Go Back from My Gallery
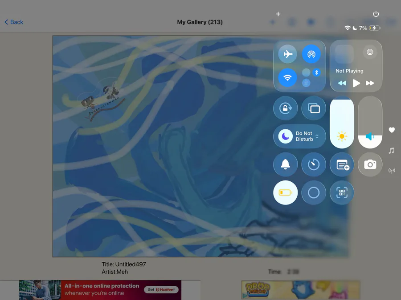Image resolution: width=401 pixels, height=300 pixels. tap(14, 22)
